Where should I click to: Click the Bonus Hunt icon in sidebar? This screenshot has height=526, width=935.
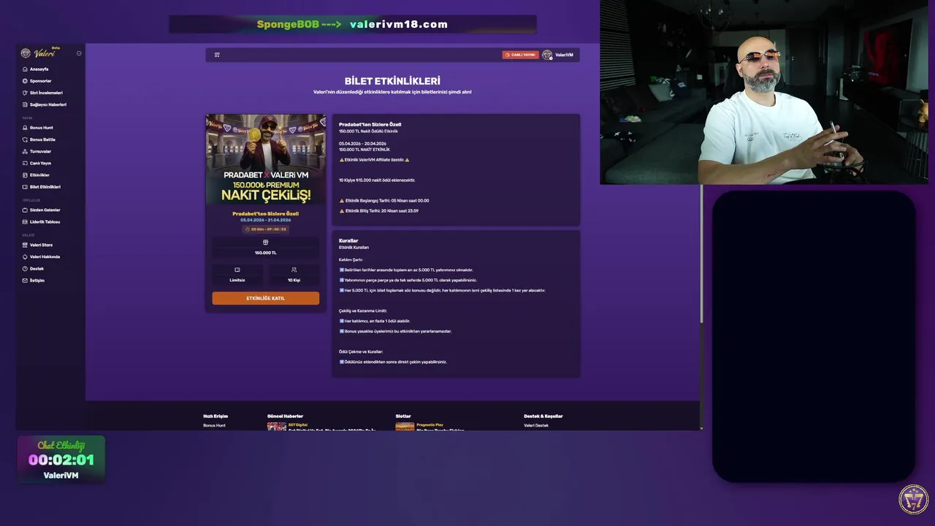25,128
